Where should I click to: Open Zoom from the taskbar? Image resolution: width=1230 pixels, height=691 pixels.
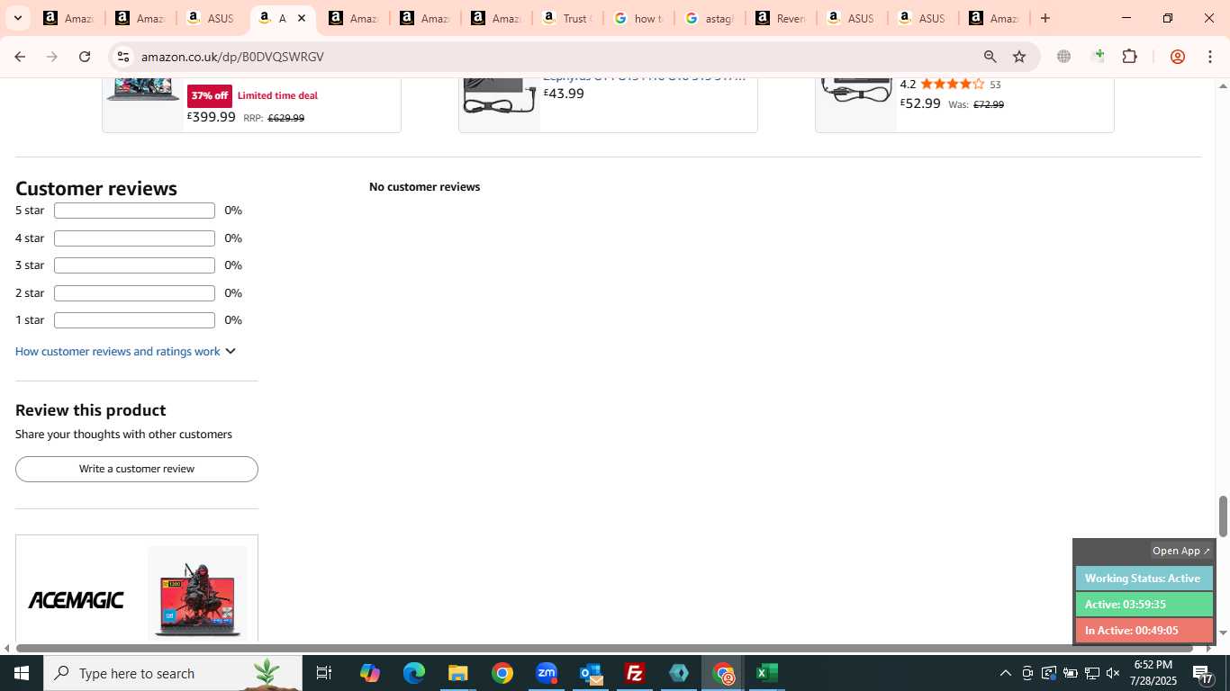(547, 673)
